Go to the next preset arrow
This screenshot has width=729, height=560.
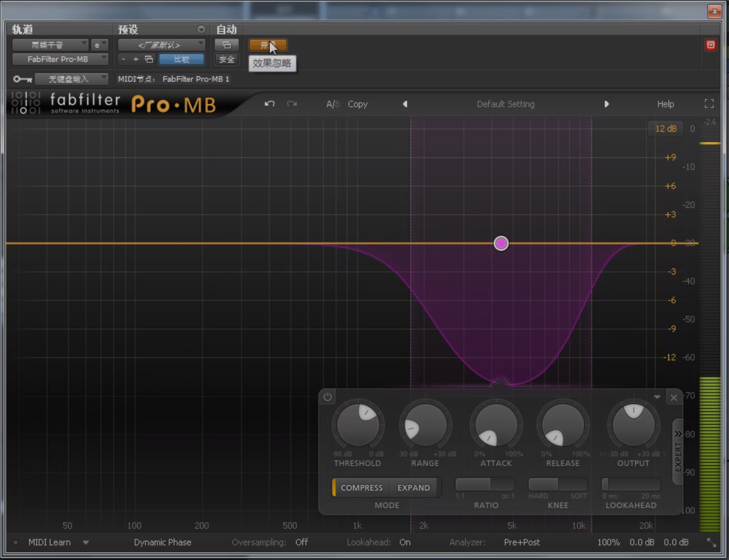tap(606, 104)
